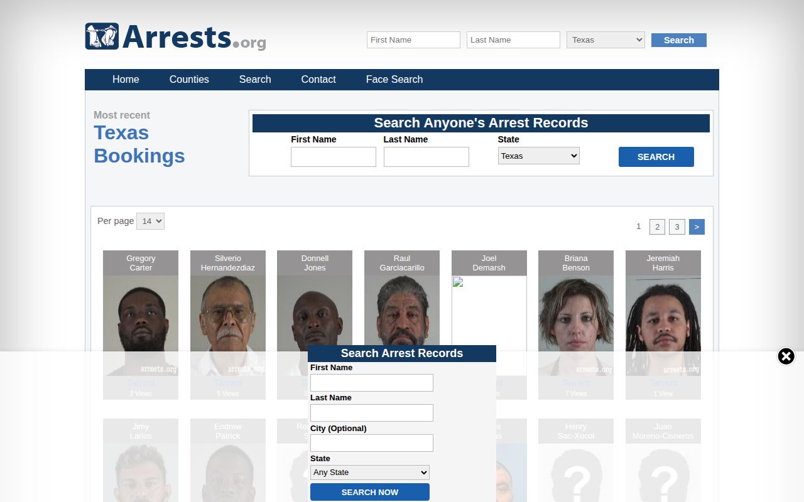Click the popup First Name field
804x502 pixels.
[x=372, y=383]
